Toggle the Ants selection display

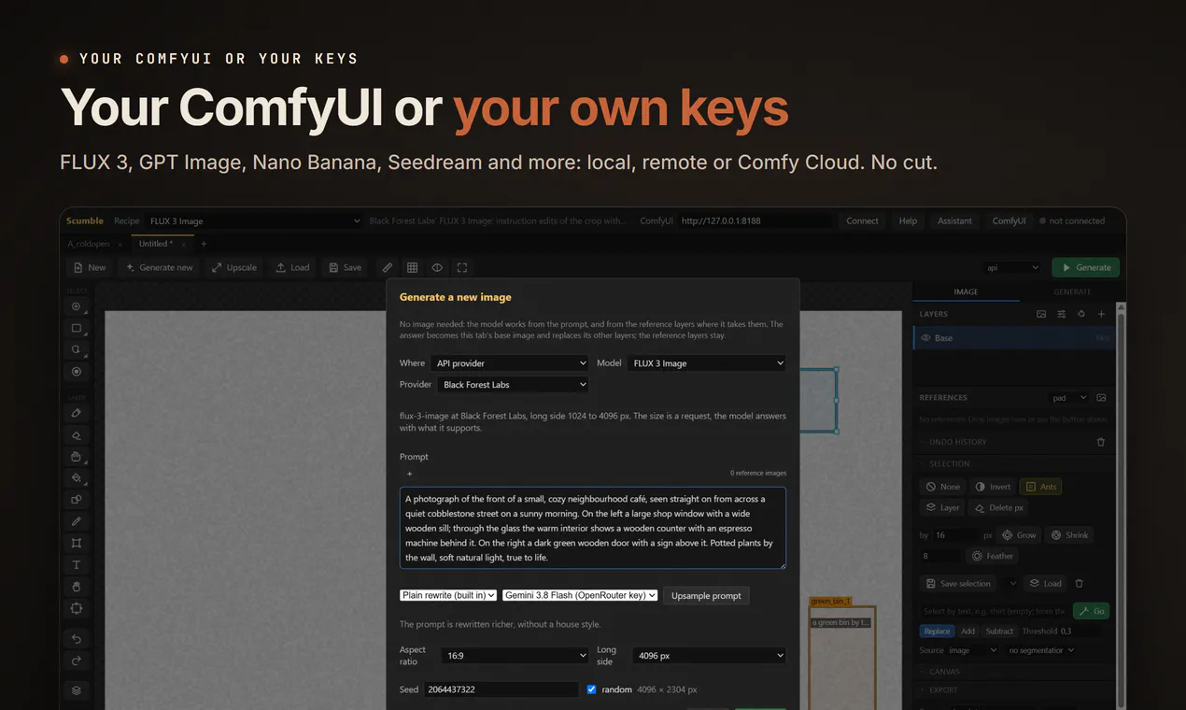point(1040,487)
